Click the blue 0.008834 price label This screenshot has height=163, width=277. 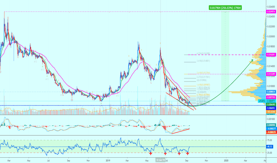point(271,92)
